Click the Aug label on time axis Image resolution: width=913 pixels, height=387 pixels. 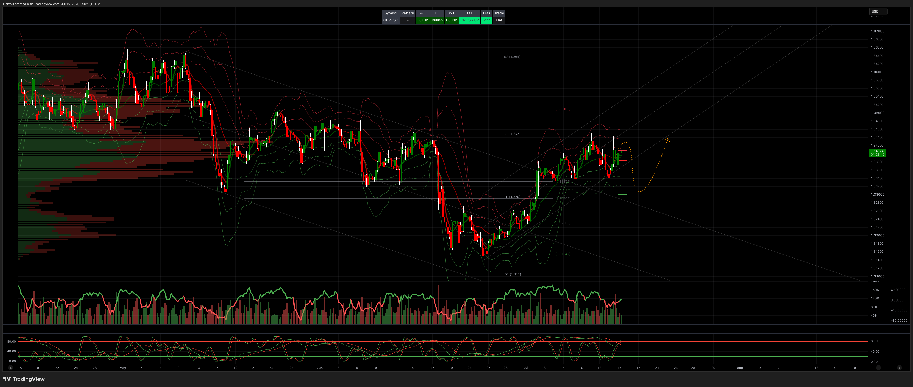pyautogui.click(x=740, y=368)
